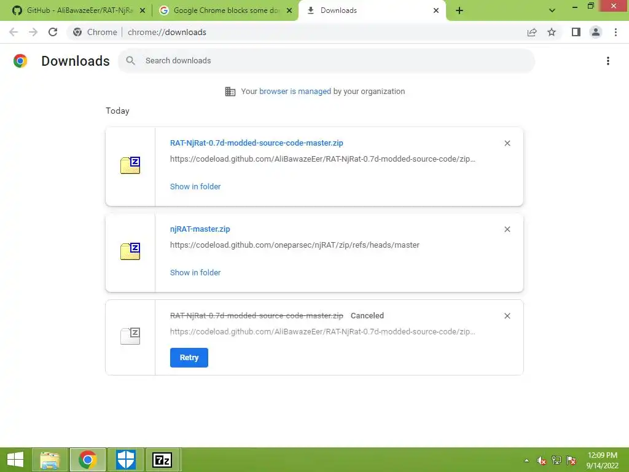The width and height of the screenshot is (629, 472).
Task: Remove the canceled download from list
Action: point(507,316)
